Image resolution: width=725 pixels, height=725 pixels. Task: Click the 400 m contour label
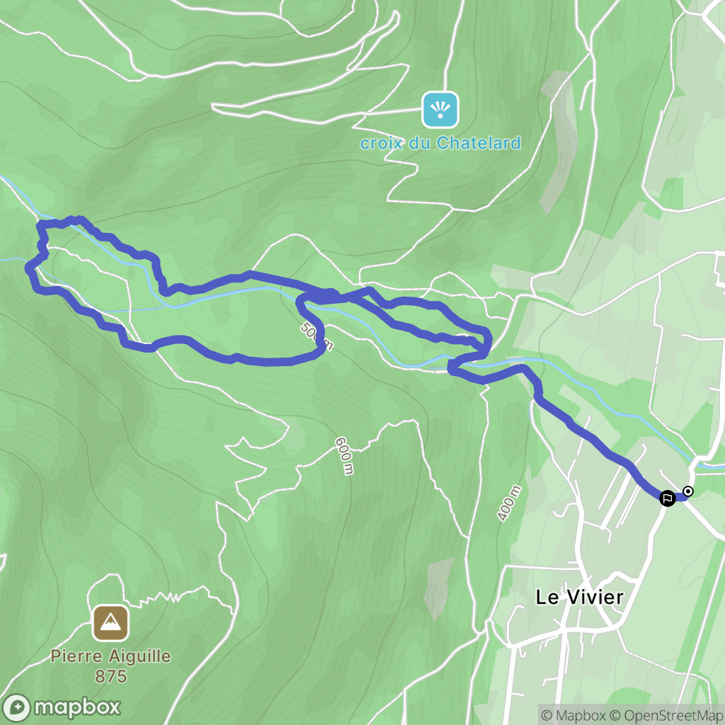tap(510, 503)
